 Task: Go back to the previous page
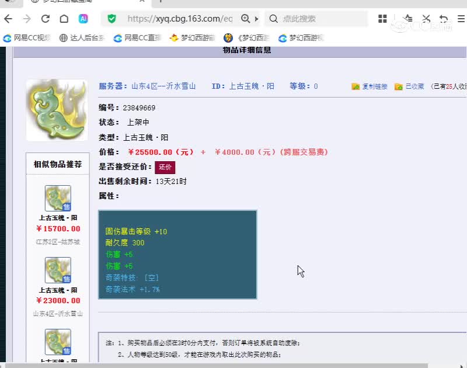coord(8,19)
